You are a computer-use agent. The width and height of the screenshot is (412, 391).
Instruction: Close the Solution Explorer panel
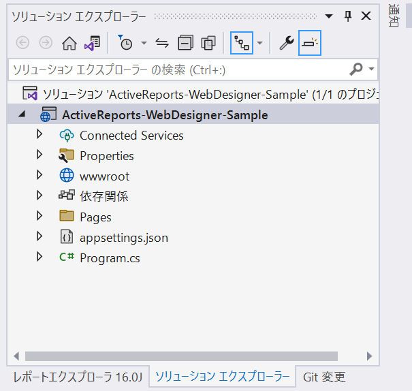pyautogui.click(x=366, y=16)
